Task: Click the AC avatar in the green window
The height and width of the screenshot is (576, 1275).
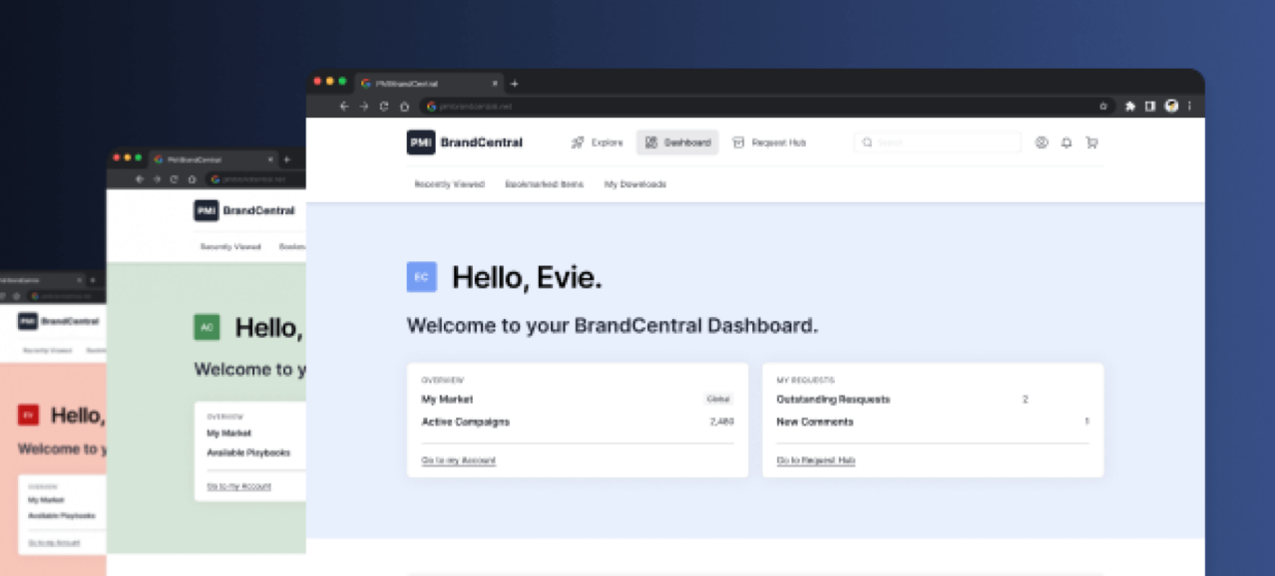Action: pyautogui.click(x=207, y=327)
